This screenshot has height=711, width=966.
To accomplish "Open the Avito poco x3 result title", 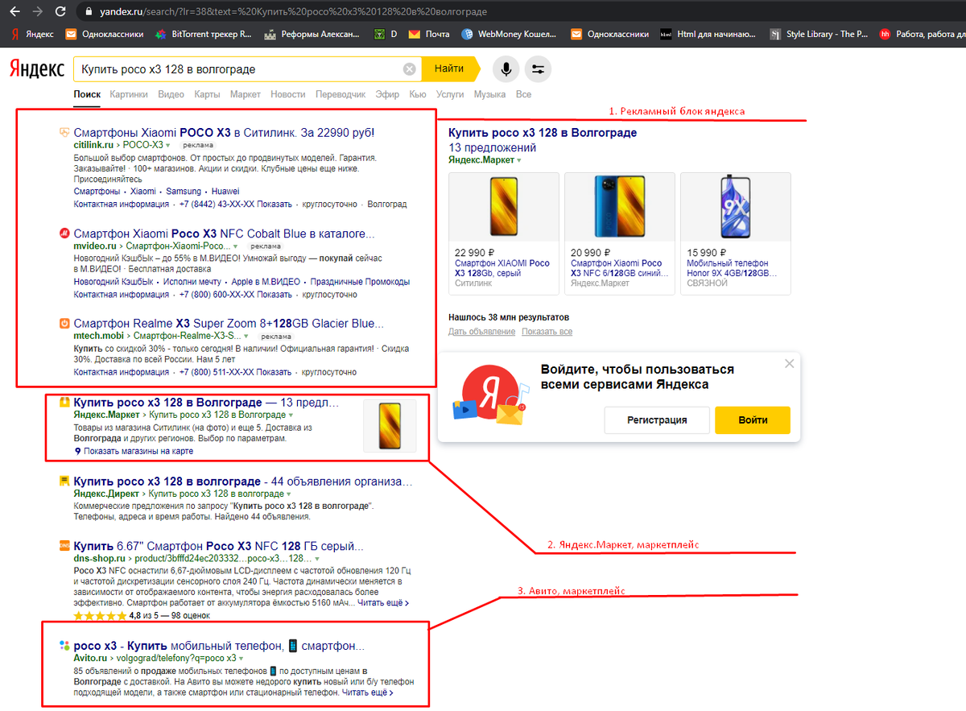I will coord(219,646).
